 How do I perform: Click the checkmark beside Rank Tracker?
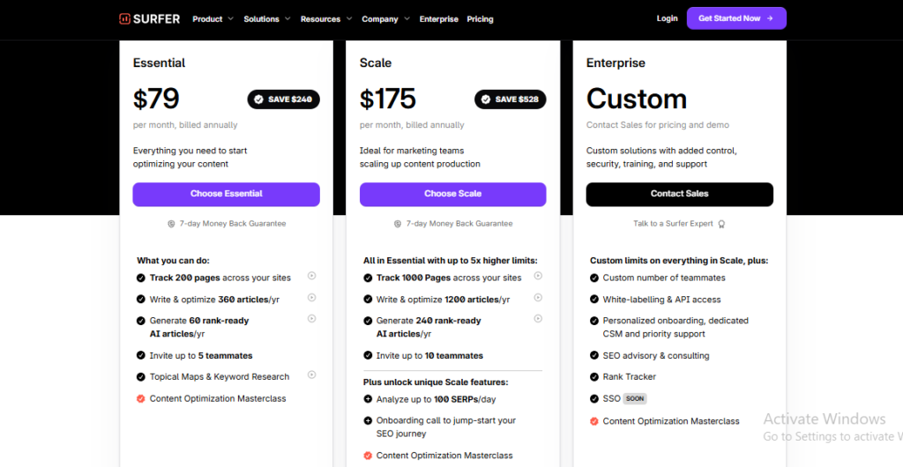click(594, 377)
